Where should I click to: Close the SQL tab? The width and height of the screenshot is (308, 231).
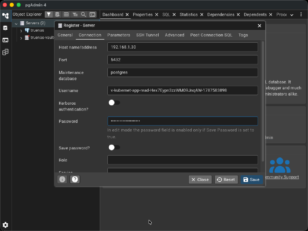(174, 15)
